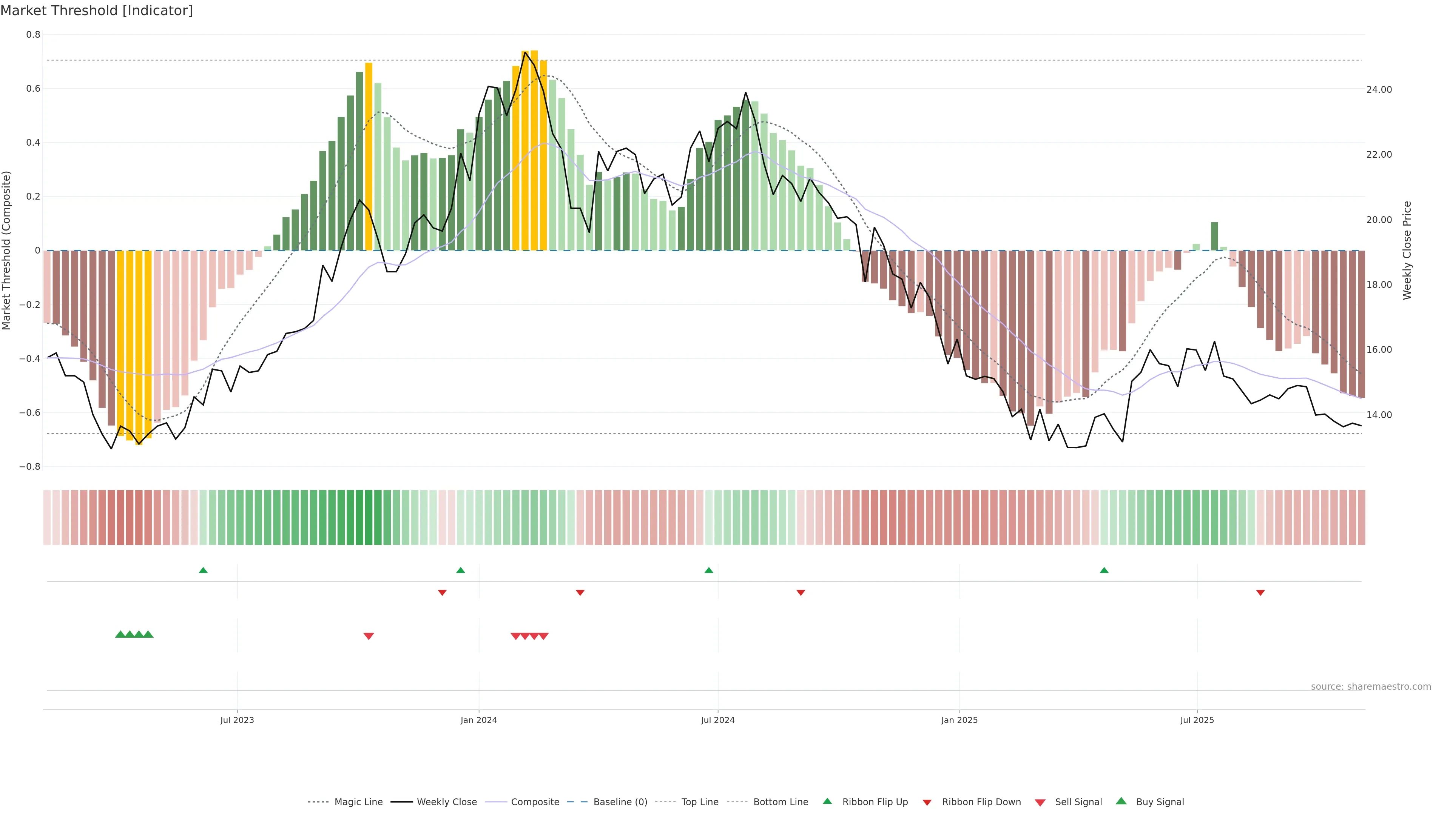Click the Jan 2025 axis label

coord(959,720)
